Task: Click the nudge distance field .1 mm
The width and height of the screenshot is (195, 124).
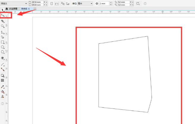Action: 104,4
